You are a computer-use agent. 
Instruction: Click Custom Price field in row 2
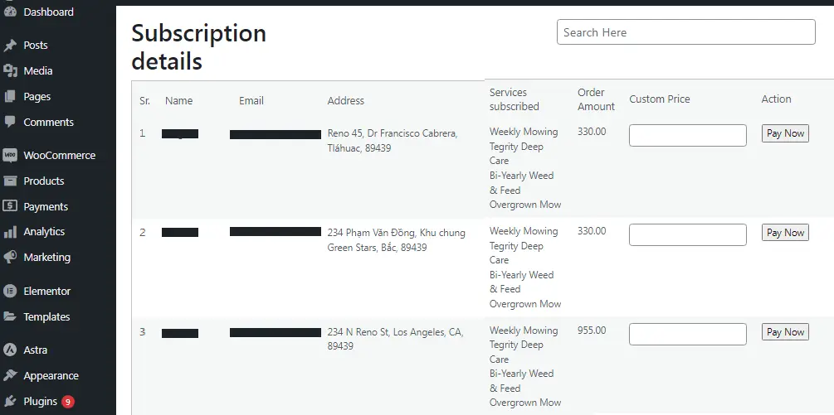coord(688,234)
